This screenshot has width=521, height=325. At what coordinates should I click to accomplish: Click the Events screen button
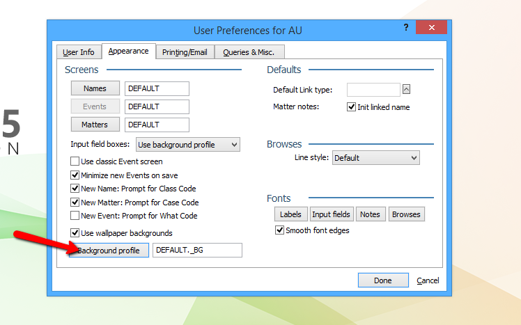tap(95, 106)
